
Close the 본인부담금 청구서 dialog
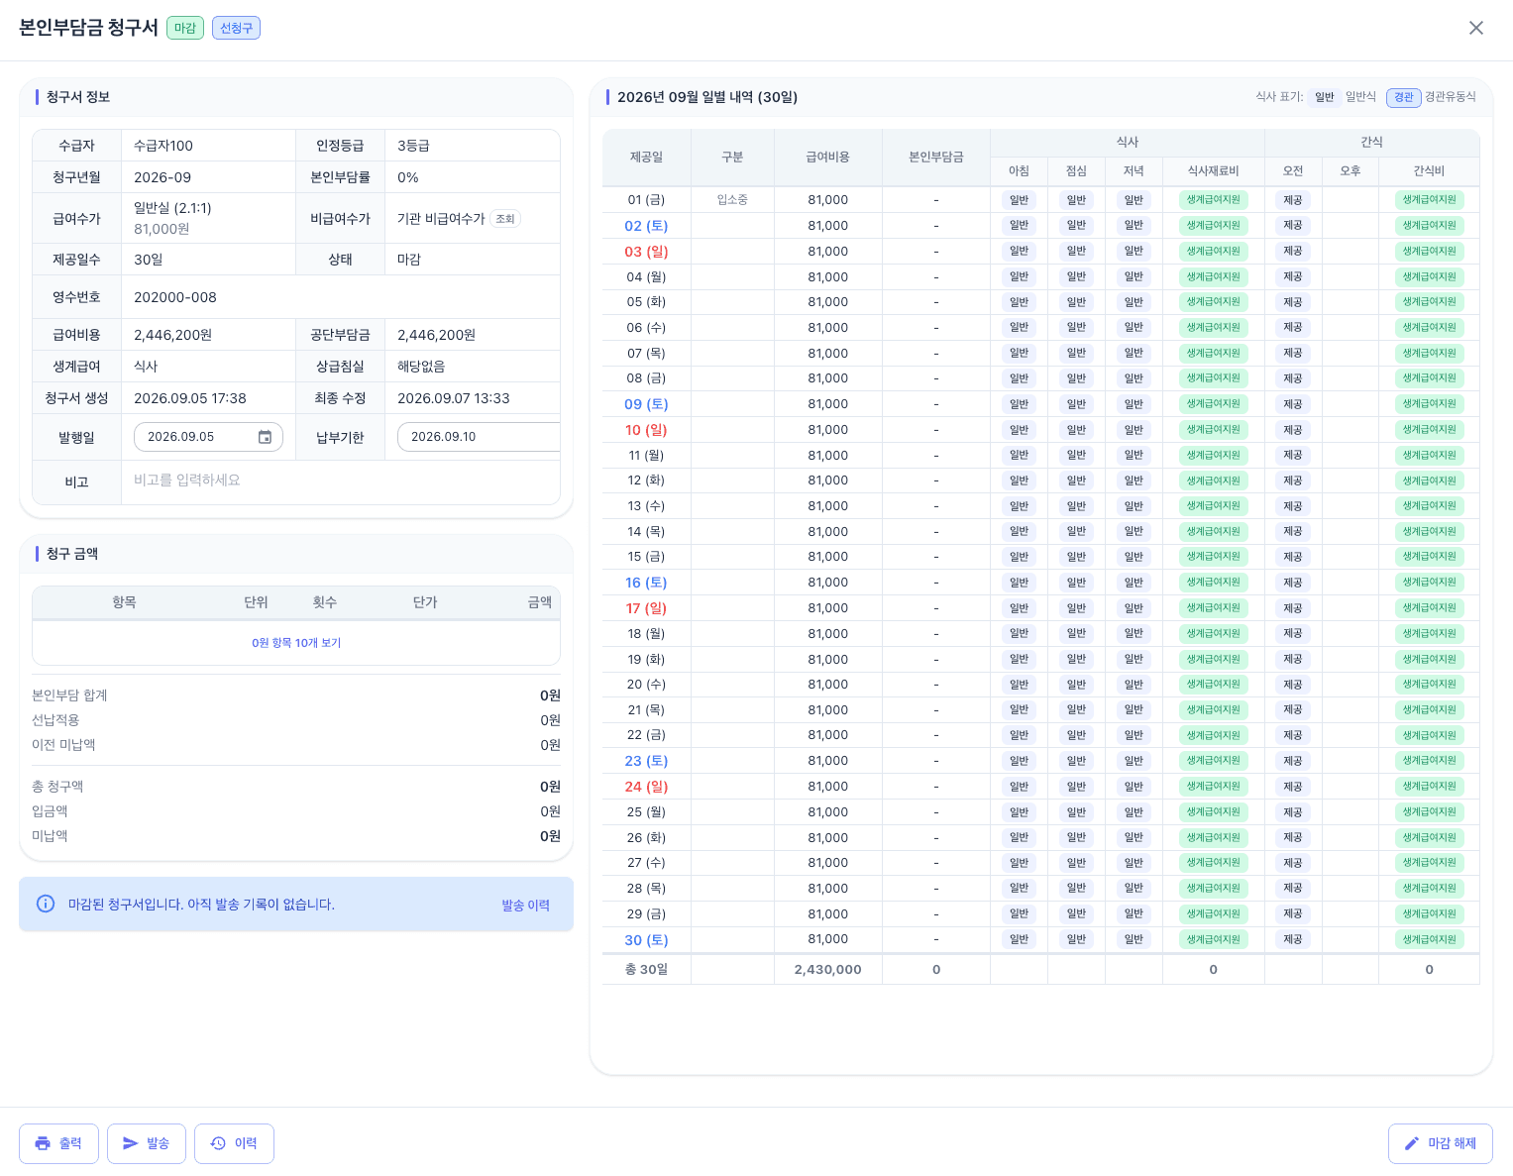coord(1475,28)
